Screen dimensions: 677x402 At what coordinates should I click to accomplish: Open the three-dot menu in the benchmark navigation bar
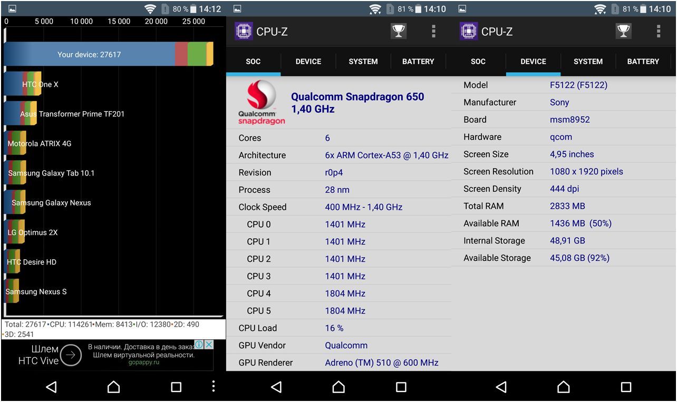point(213,386)
